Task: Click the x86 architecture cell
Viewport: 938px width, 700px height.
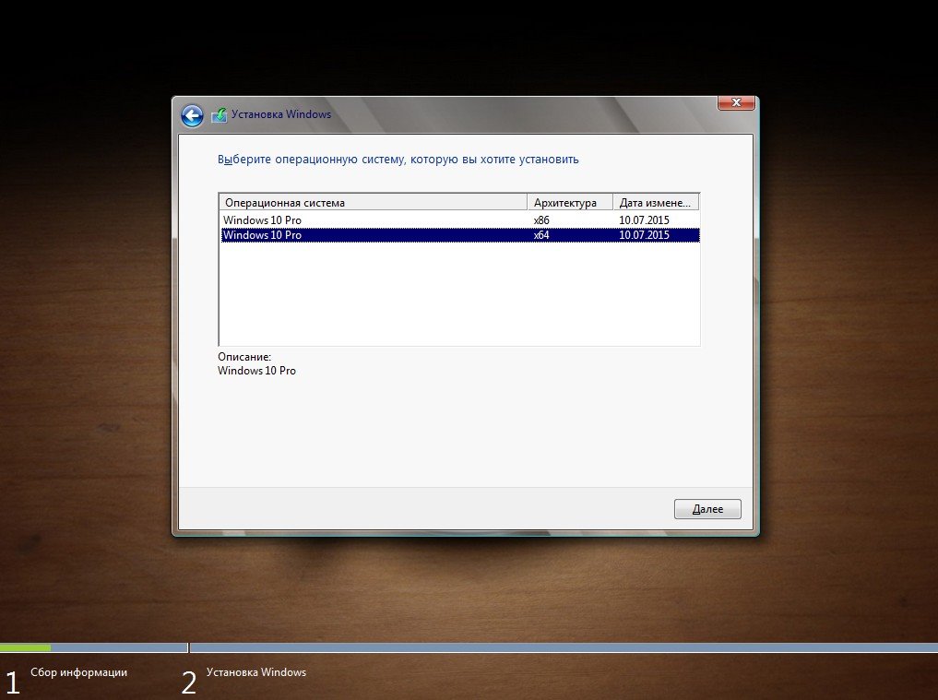Action: tap(541, 220)
